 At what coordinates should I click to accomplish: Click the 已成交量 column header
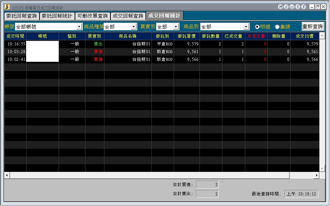[233, 36]
